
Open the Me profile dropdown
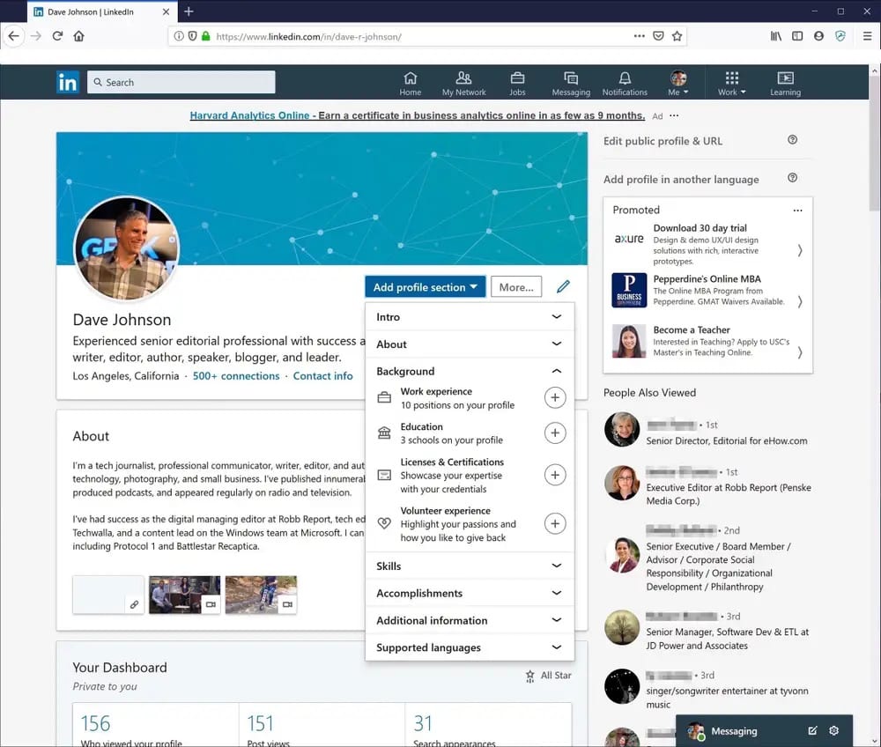678,83
